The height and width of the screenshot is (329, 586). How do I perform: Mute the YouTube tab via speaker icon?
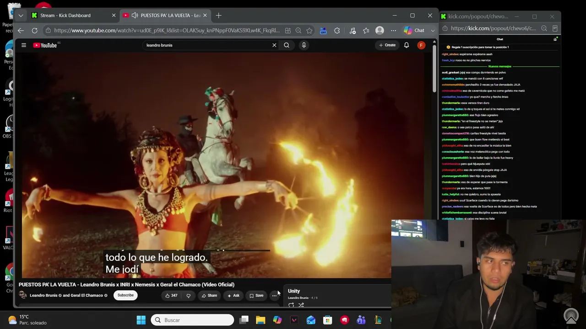click(x=135, y=16)
